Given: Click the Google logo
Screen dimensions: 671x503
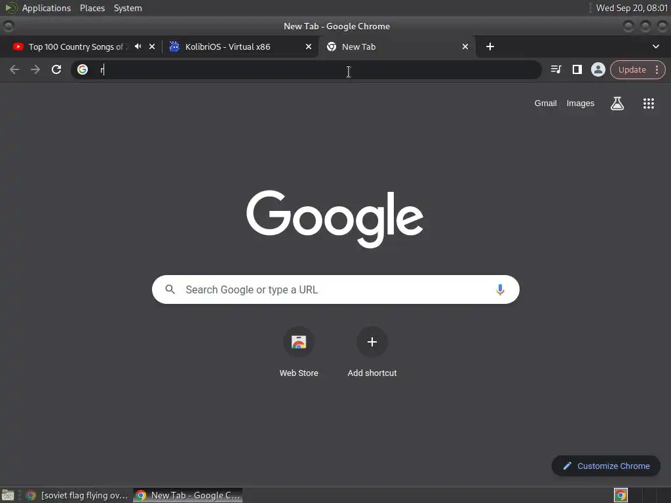Looking at the screenshot, I should 335,219.
